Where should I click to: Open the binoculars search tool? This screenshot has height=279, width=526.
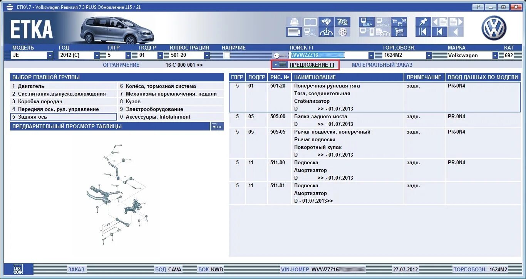pos(326,22)
